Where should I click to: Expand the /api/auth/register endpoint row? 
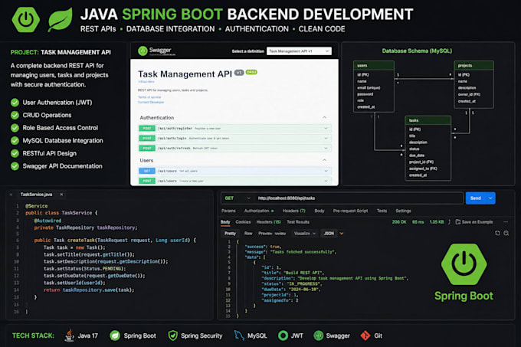click(x=234, y=128)
